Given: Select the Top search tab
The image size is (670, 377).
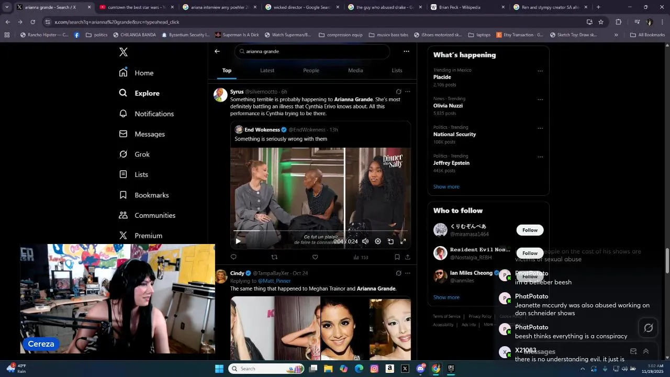Looking at the screenshot, I should click(227, 70).
